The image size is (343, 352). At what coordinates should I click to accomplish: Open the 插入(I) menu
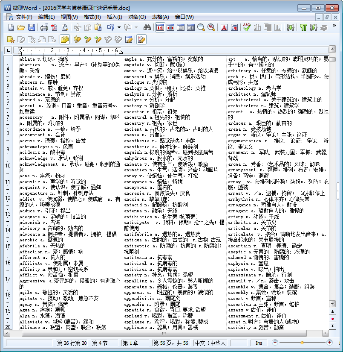click(115, 17)
